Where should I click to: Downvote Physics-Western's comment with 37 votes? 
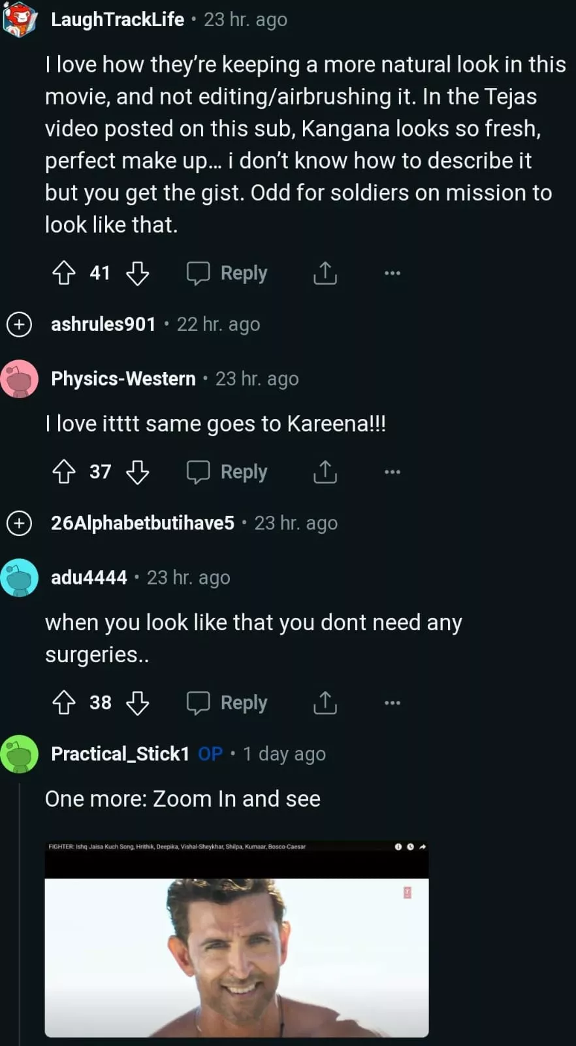click(x=137, y=472)
